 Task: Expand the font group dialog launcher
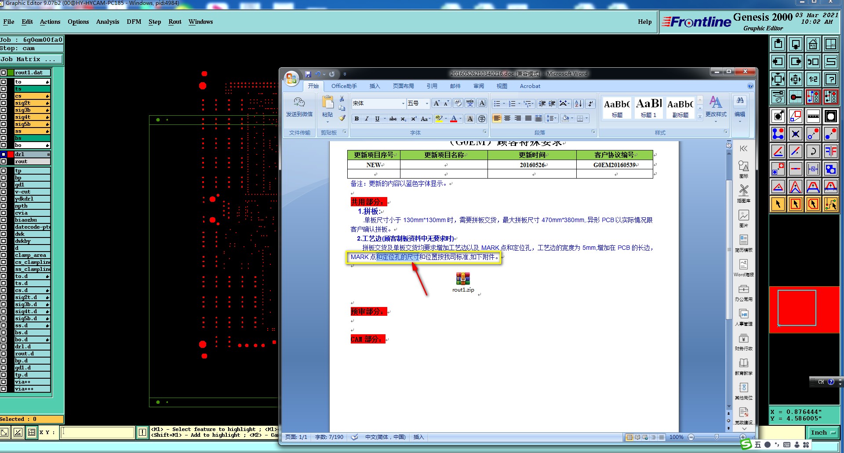pyautogui.click(x=484, y=132)
